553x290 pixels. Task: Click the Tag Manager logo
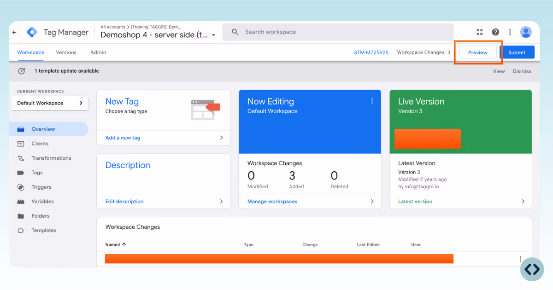coord(32,32)
